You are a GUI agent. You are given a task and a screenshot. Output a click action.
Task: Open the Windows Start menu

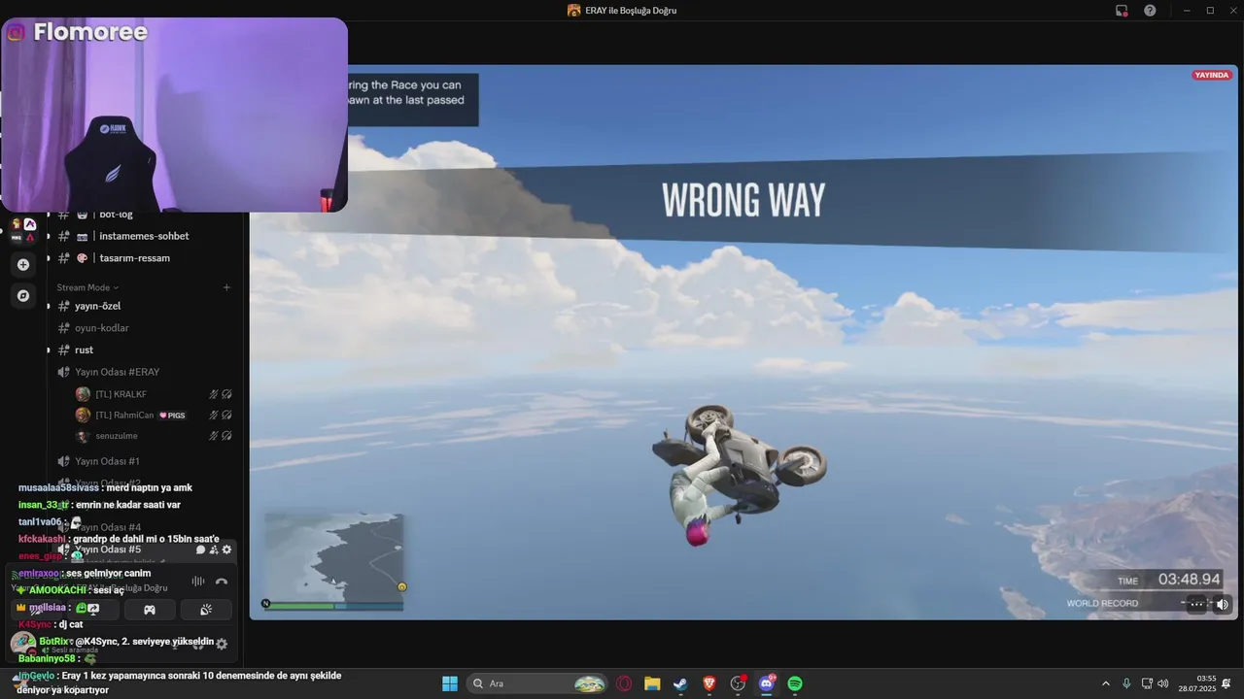click(x=450, y=683)
